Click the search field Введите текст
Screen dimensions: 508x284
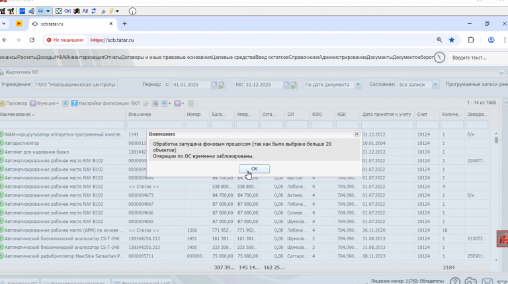point(478,58)
